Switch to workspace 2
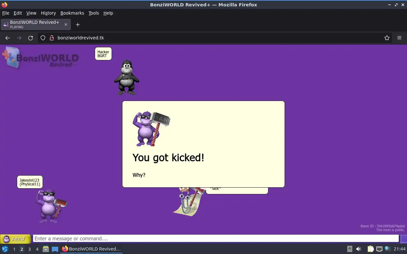 pos(22,249)
